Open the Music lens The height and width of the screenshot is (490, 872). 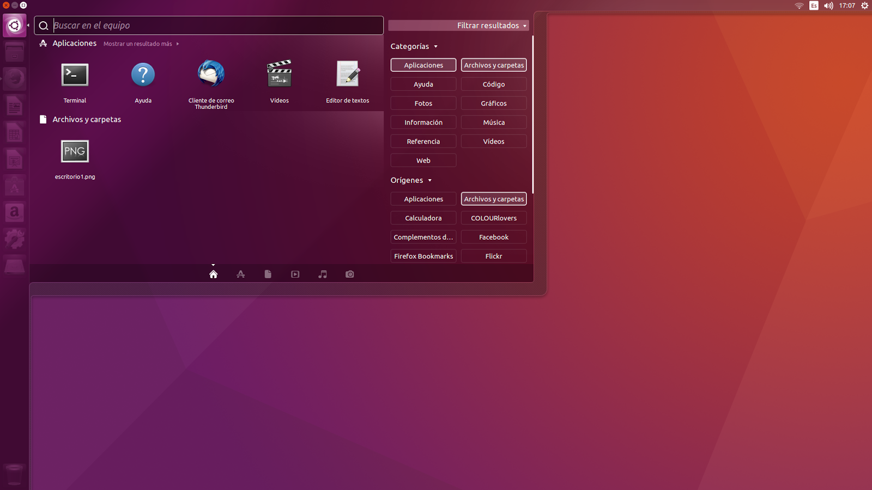[322, 274]
